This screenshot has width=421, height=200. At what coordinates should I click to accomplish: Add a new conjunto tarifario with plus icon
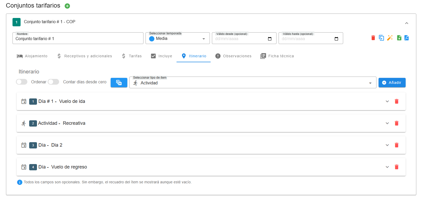coord(67,6)
